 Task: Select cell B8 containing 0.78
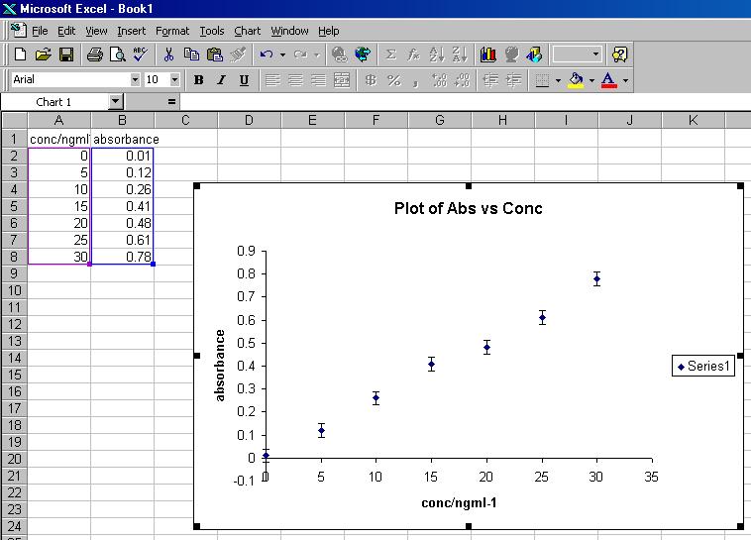pyautogui.click(x=122, y=257)
